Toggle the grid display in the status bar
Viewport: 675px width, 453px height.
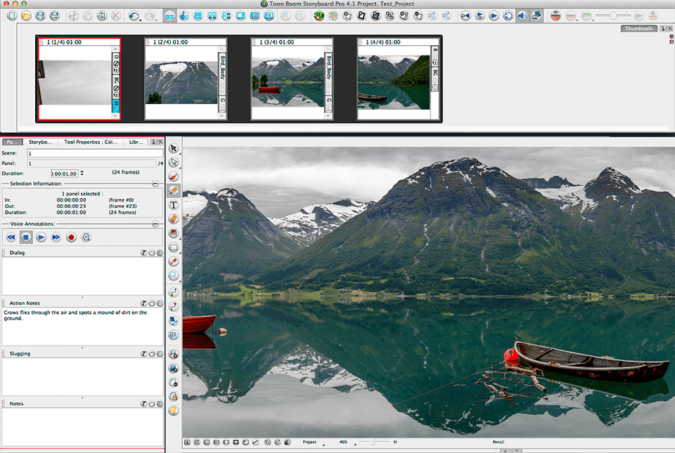point(197,442)
